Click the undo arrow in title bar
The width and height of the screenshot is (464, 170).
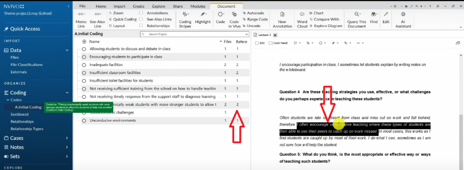(x=417, y=6)
